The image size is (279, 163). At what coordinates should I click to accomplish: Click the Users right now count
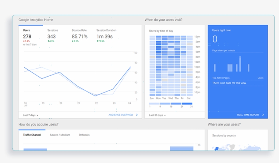[215, 39]
